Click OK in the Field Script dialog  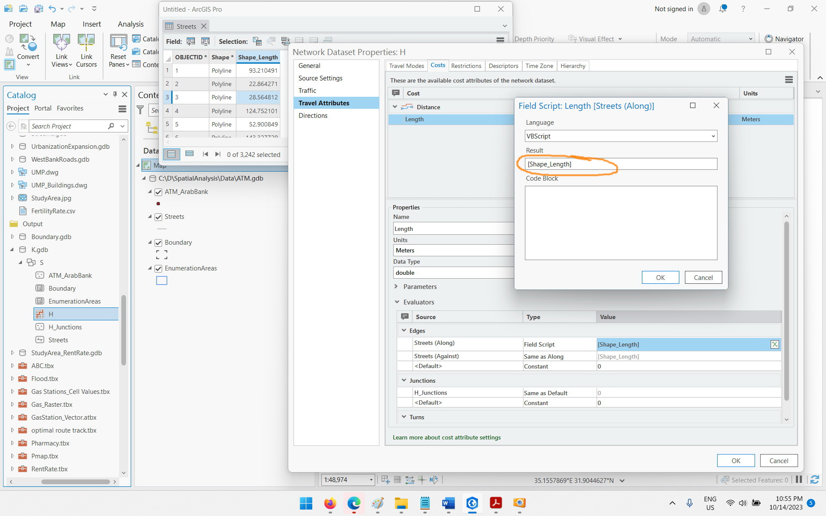point(660,277)
